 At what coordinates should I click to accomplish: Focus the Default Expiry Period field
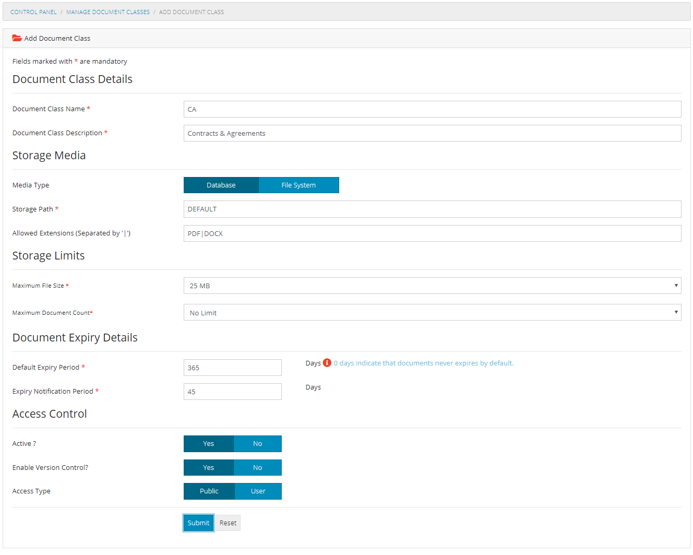[232, 367]
